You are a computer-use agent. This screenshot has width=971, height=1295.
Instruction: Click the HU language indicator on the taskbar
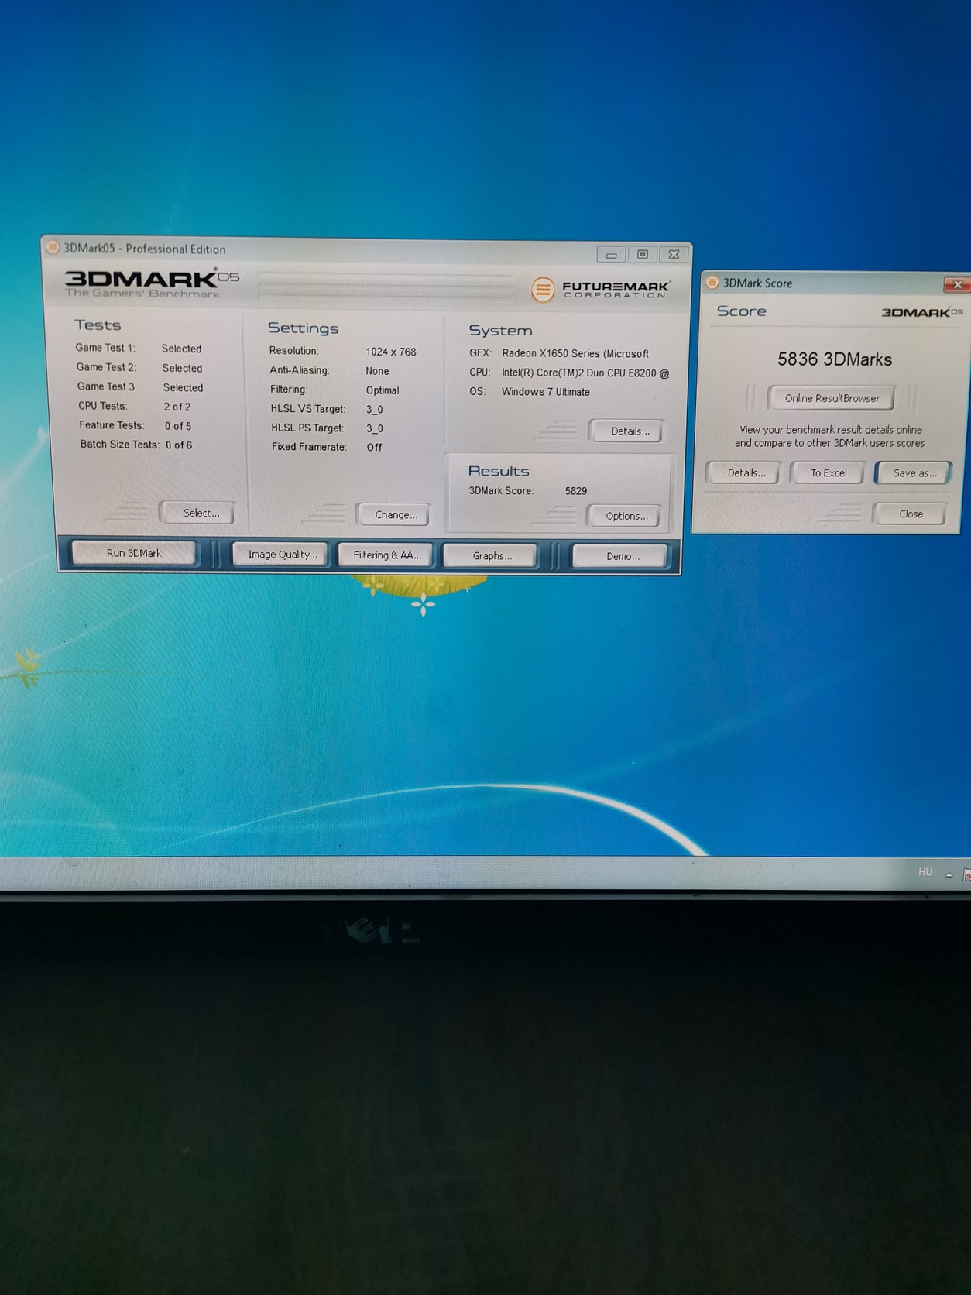click(925, 872)
